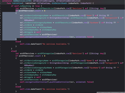Screen dimensions: 125x93
Task: Click "SysName" key on the arrOfCategories line
Action: coord(94,68)
